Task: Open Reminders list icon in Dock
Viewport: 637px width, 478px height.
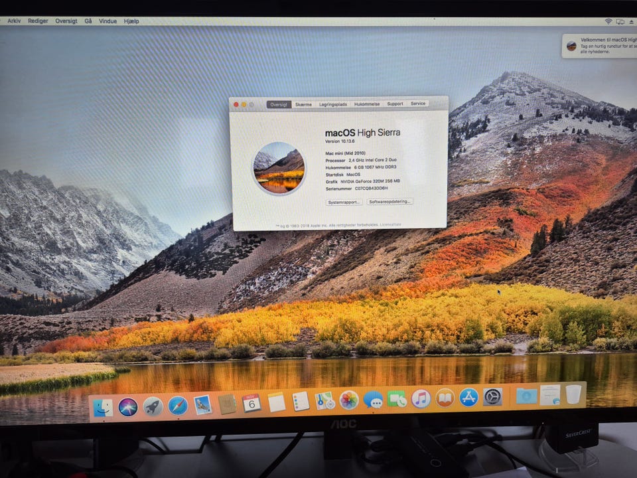Action: (x=301, y=402)
